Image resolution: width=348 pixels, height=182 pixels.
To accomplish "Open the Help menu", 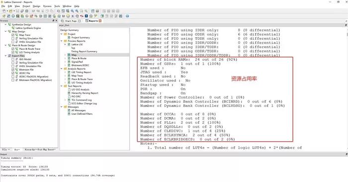I will (77, 6).
